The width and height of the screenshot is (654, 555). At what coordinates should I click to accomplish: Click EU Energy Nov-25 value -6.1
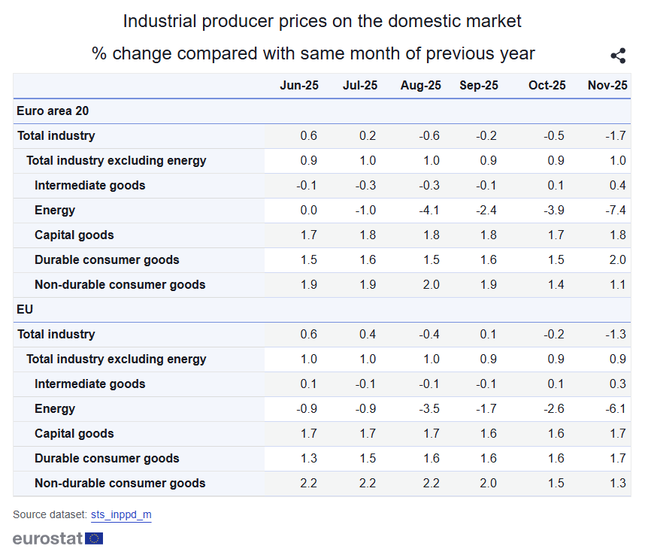[x=617, y=409]
